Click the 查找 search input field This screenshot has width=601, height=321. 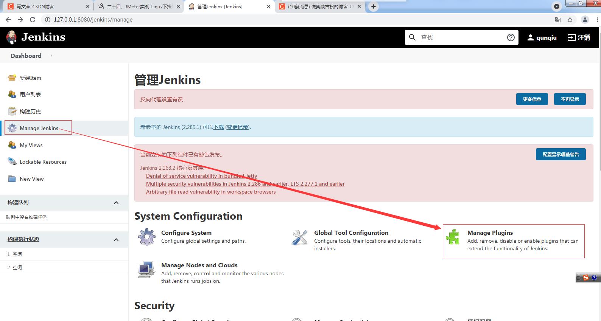tap(461, 37)
